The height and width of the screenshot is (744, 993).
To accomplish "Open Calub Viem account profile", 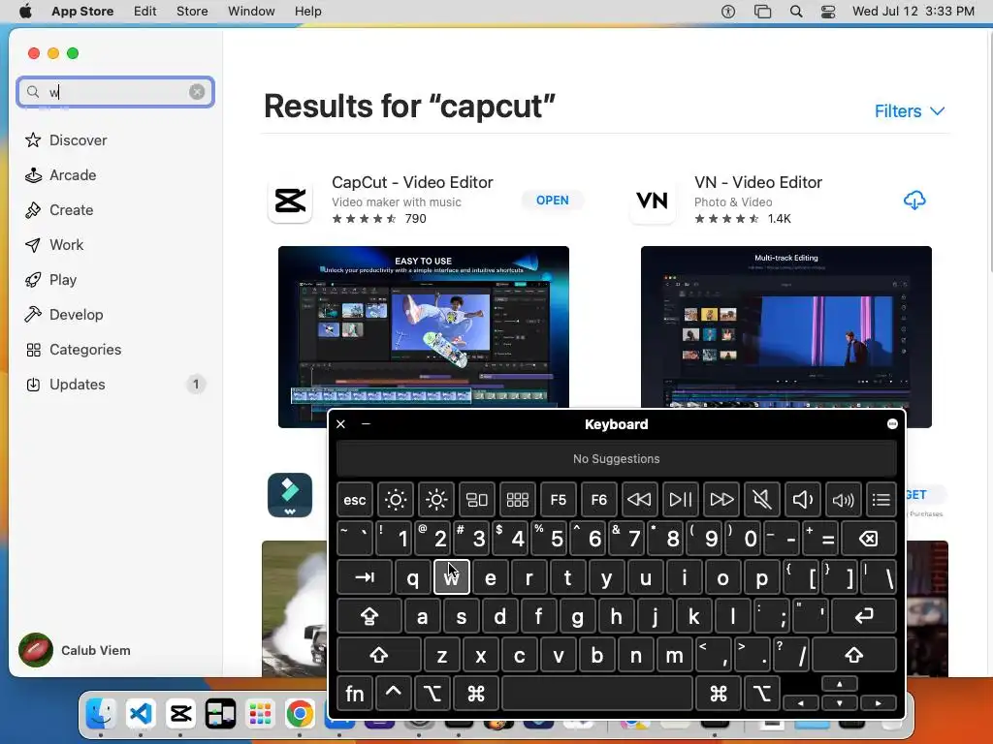I will pyautogui.click(x=75, y=650).
